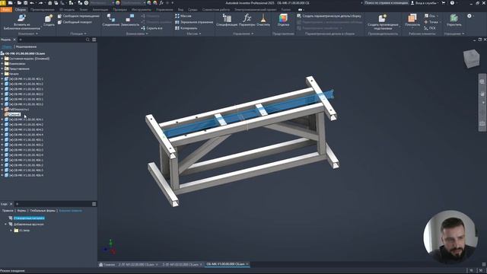Switch to the Вид ribbon tab
487x274 pixels.
(180, 10)
